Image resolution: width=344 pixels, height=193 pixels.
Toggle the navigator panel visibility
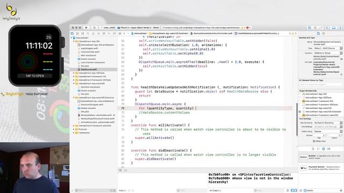(x=328, y=28)
